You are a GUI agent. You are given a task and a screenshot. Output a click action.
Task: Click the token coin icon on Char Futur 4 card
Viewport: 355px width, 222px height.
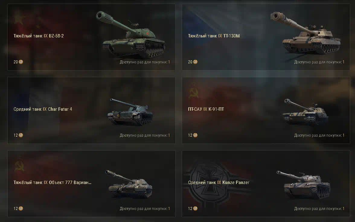pyautogui.click(x=21, y=135)
